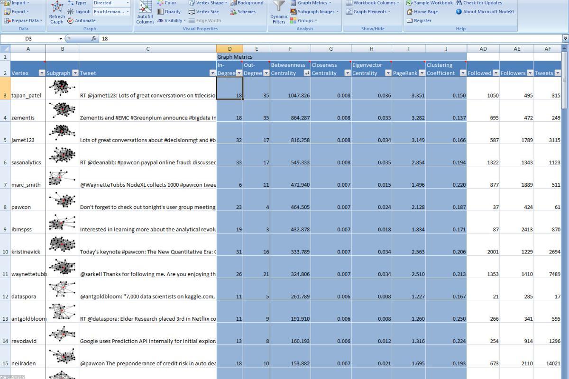This screenshot has width=569, height=379.
Task: Click the Background icon in Visual Properties
Action: coord(248,3)
